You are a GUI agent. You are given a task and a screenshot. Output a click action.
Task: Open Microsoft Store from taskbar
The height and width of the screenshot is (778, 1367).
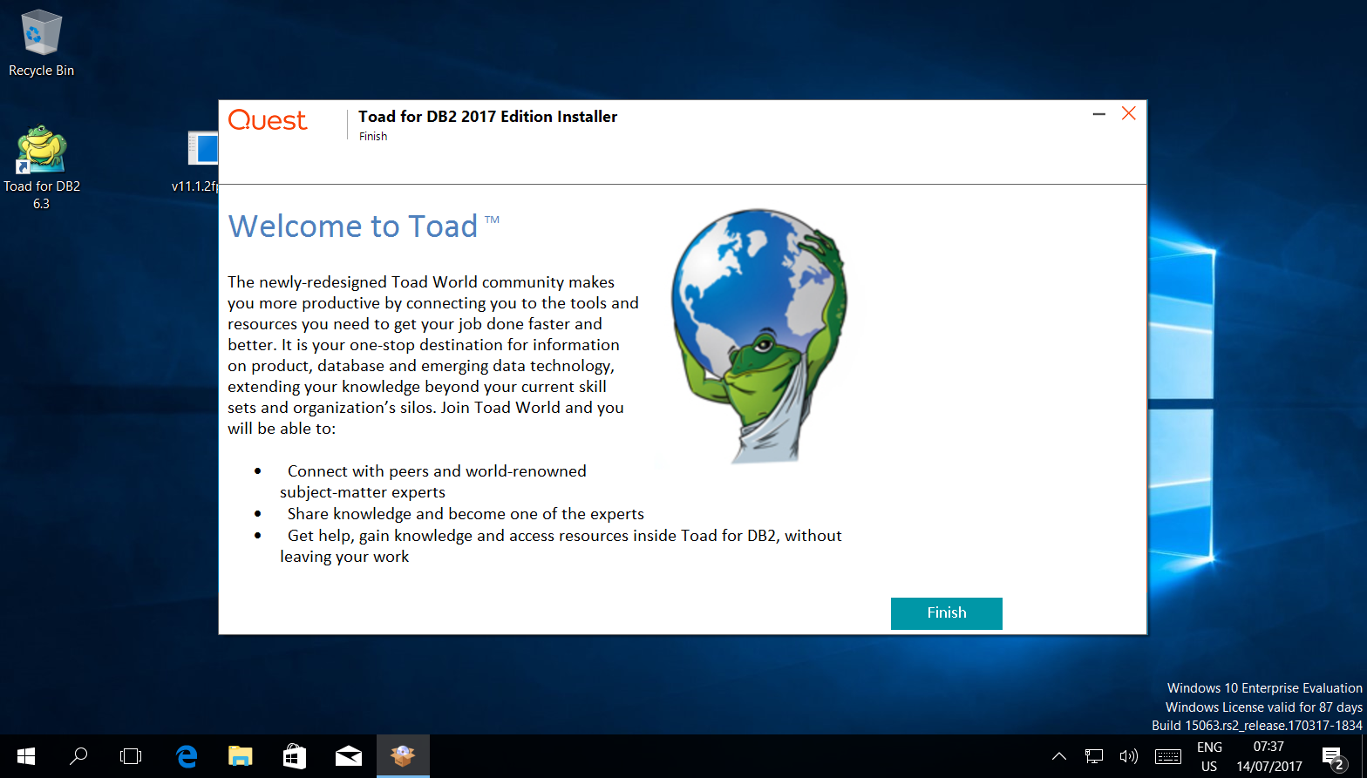click(295, 756)
